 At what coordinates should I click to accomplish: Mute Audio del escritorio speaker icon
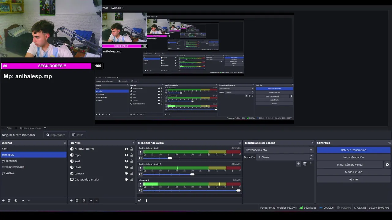(x=141, y=158)
